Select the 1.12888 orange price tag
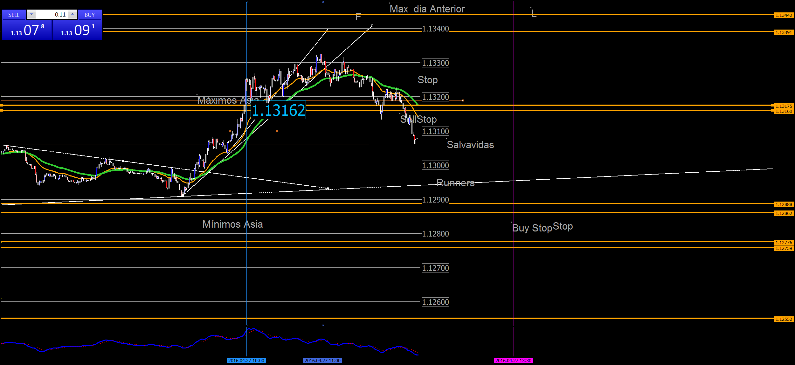 point(784,204)
